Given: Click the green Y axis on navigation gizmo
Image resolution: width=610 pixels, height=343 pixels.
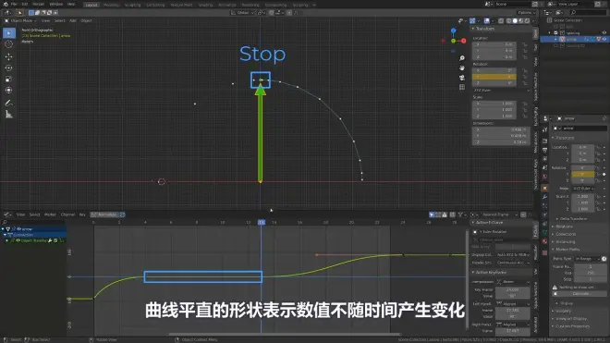Looking at the screenshot, I should 453,41.
